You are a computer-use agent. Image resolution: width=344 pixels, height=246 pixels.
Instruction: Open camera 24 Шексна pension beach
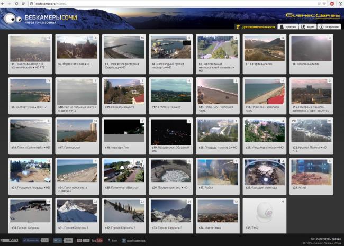pyautogui.click(x=77, y=176)
